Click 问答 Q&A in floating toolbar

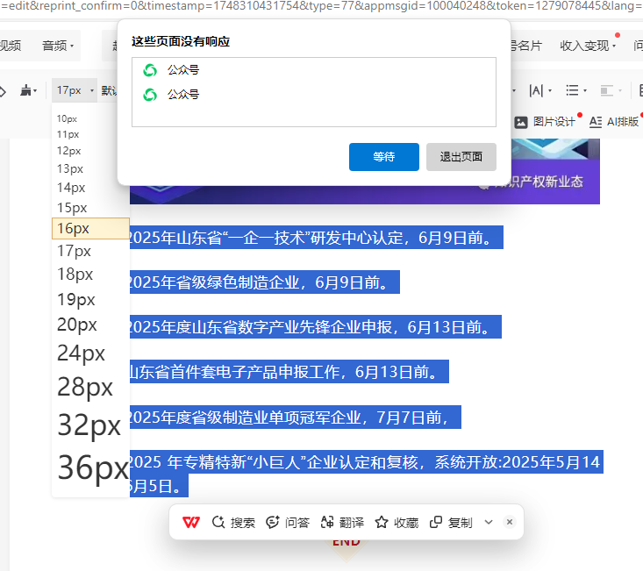(288, 522)
